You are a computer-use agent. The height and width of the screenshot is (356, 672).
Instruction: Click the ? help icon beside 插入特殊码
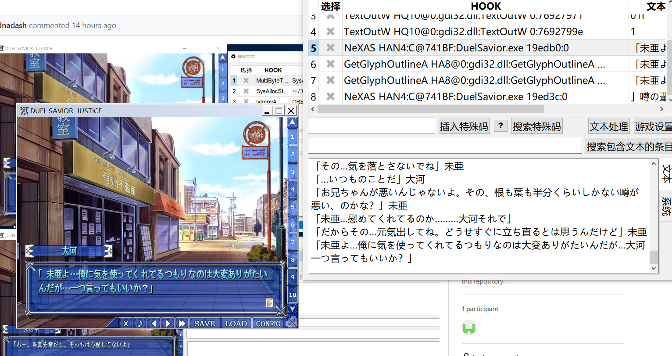[500, 126]
